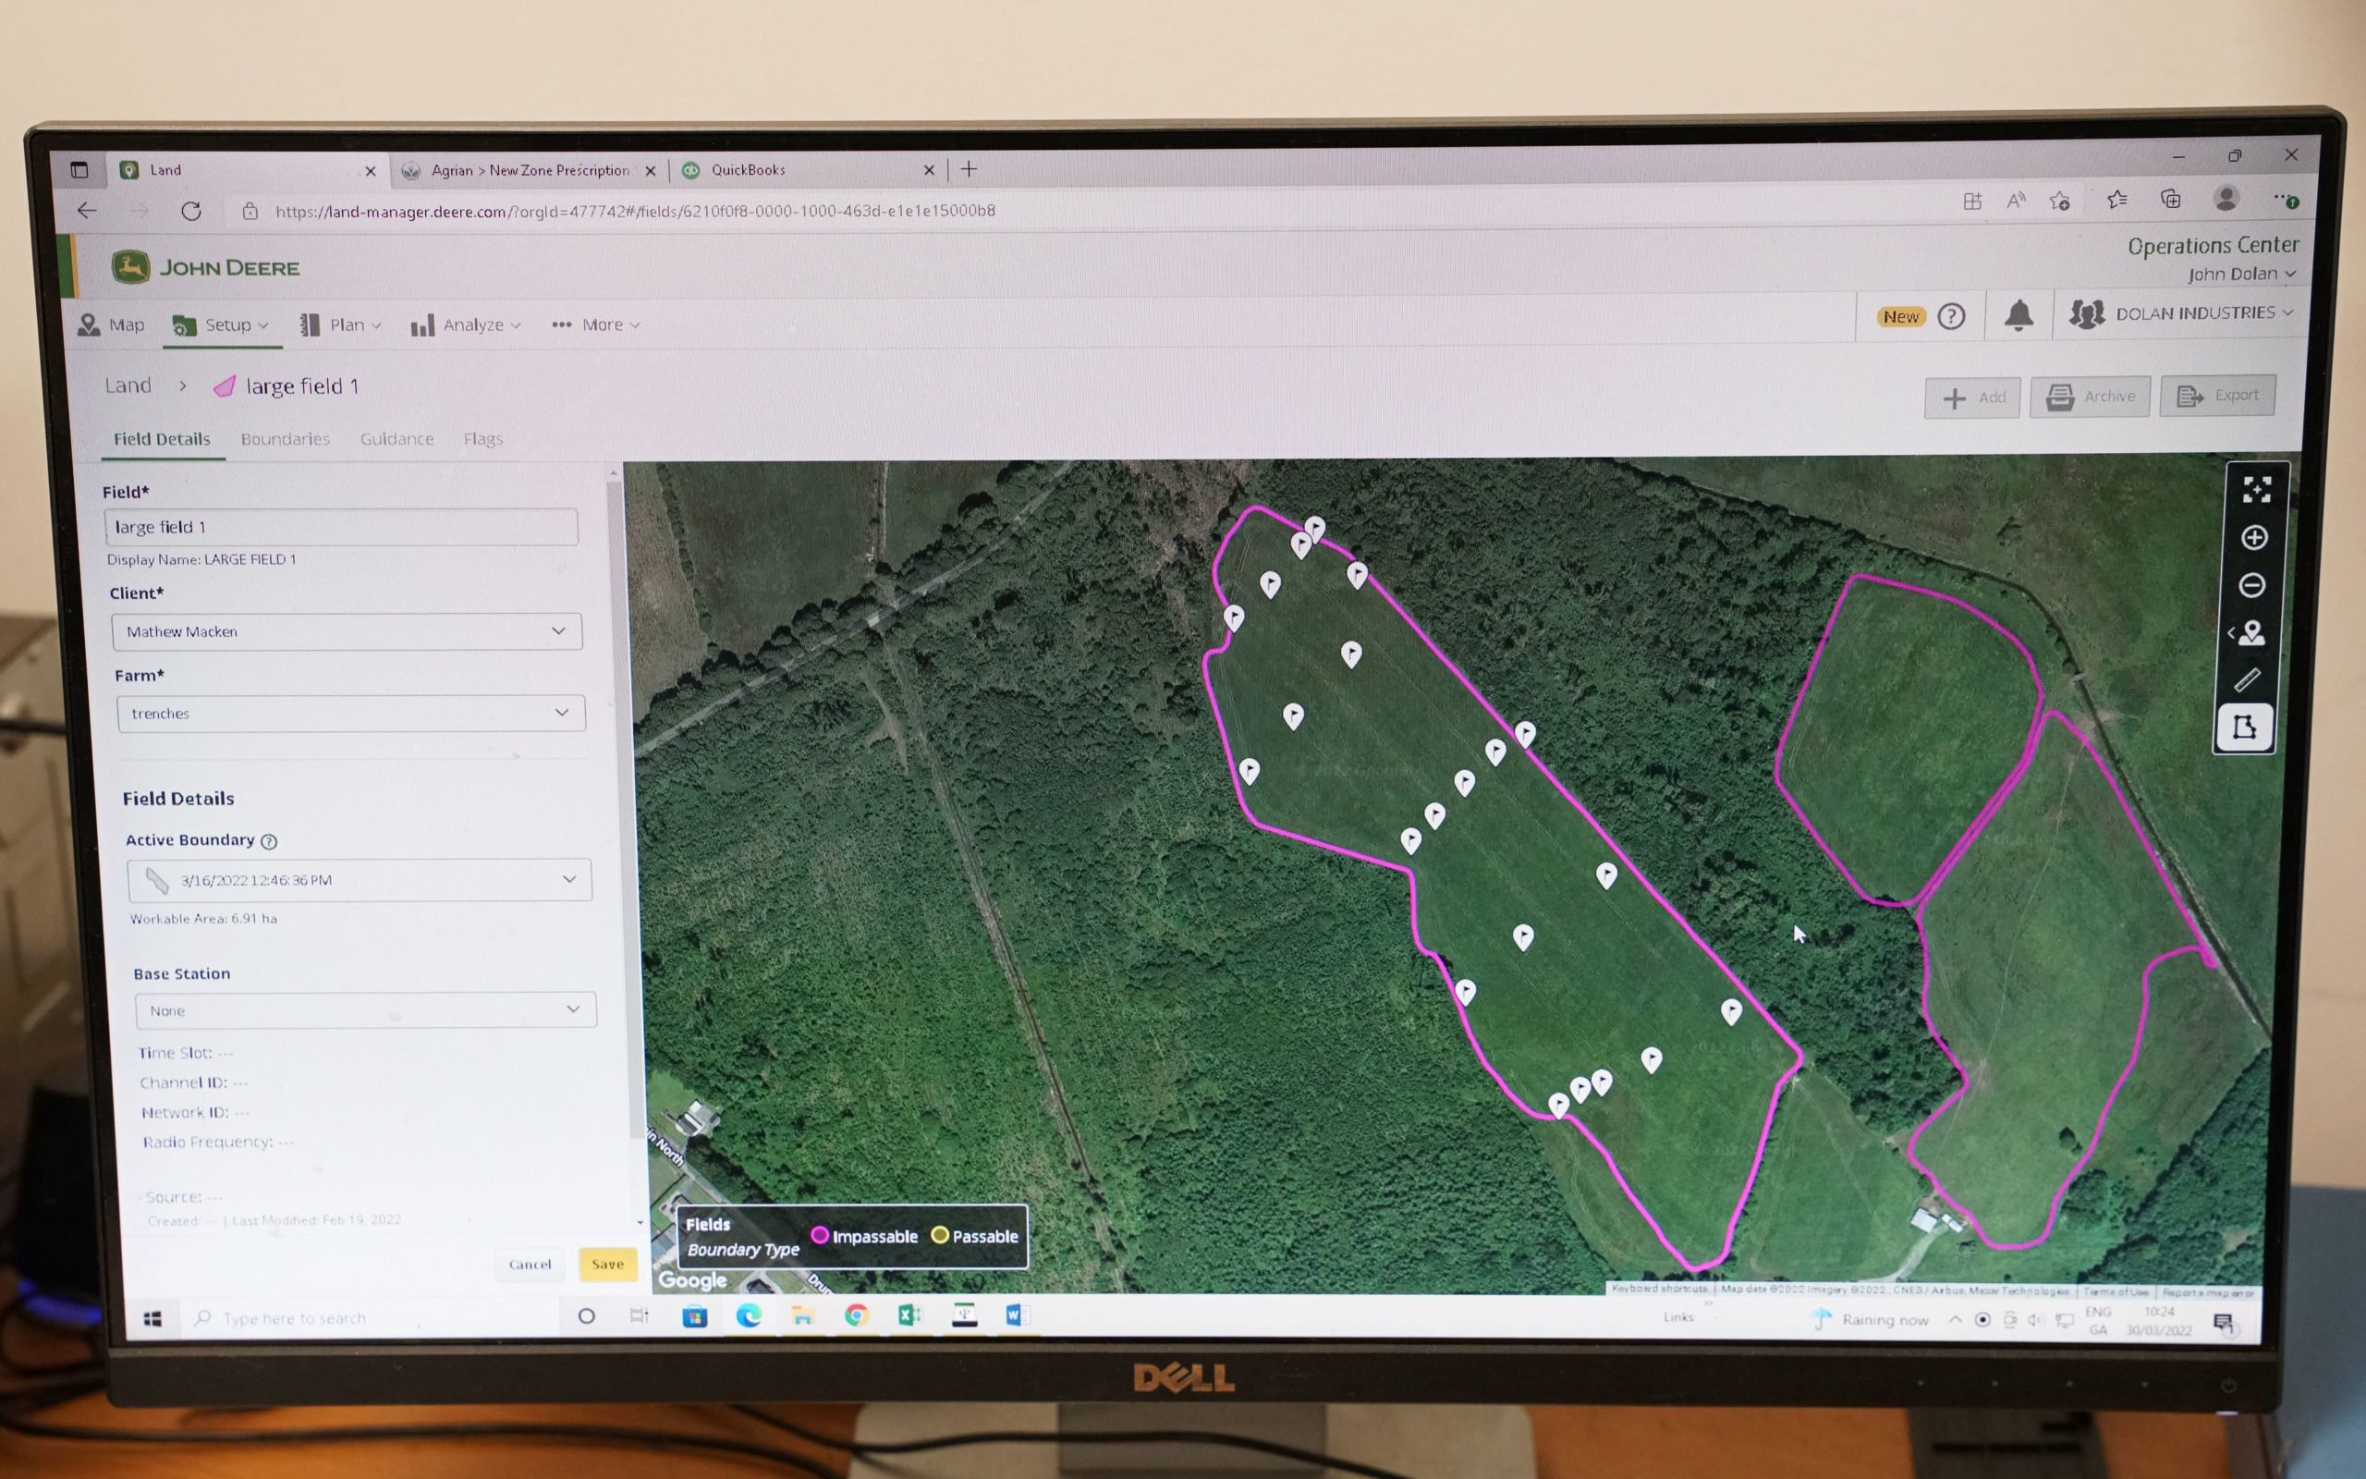Open the Map menu item
This screenshot has height=1479, width=2366.
coord(112,324)
